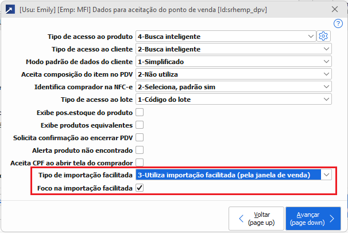Click the application icon in title bar
Viewport: 348px width, 234px height.
[x=10, y=9]
